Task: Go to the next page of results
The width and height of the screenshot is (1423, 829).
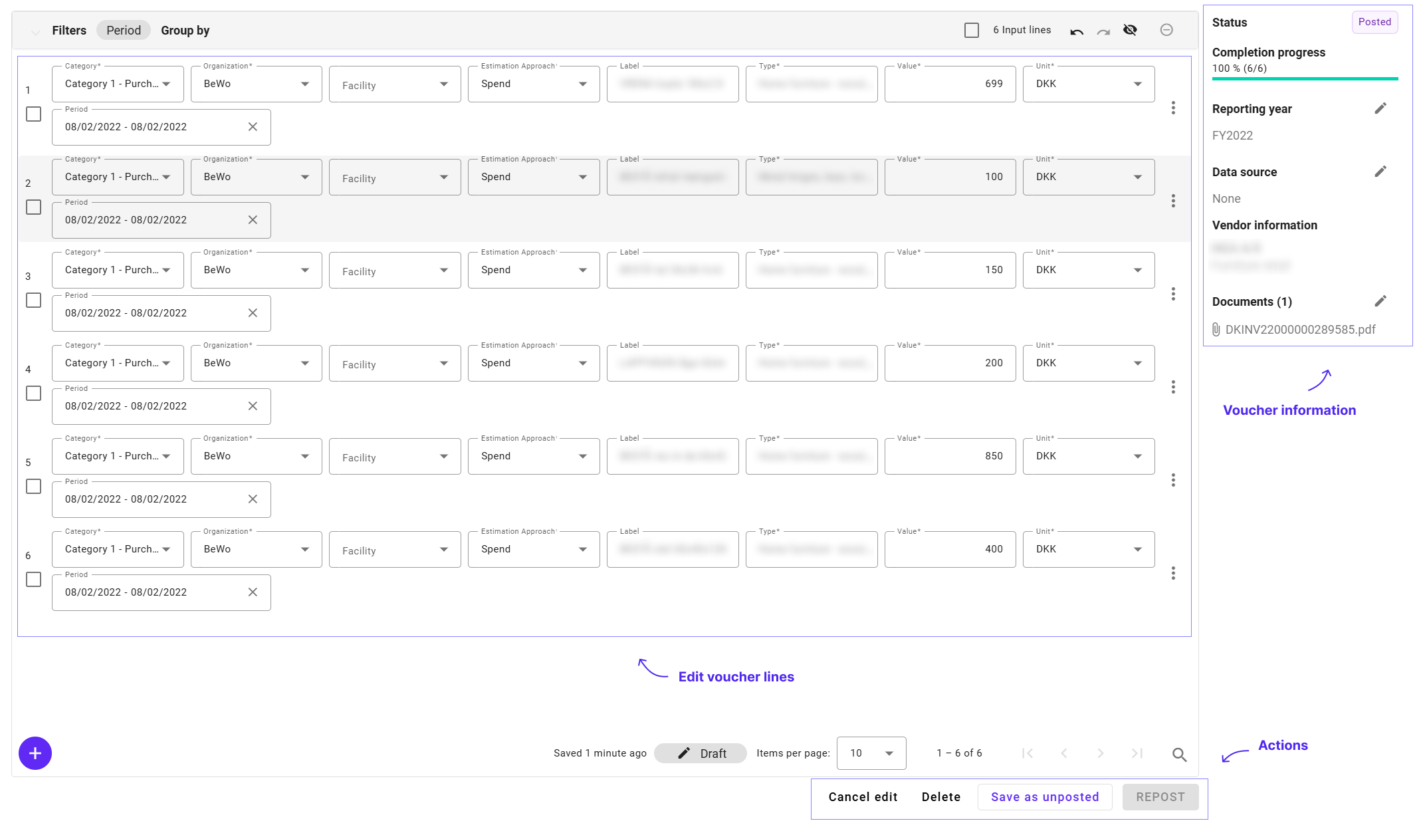Action: 1101,753
